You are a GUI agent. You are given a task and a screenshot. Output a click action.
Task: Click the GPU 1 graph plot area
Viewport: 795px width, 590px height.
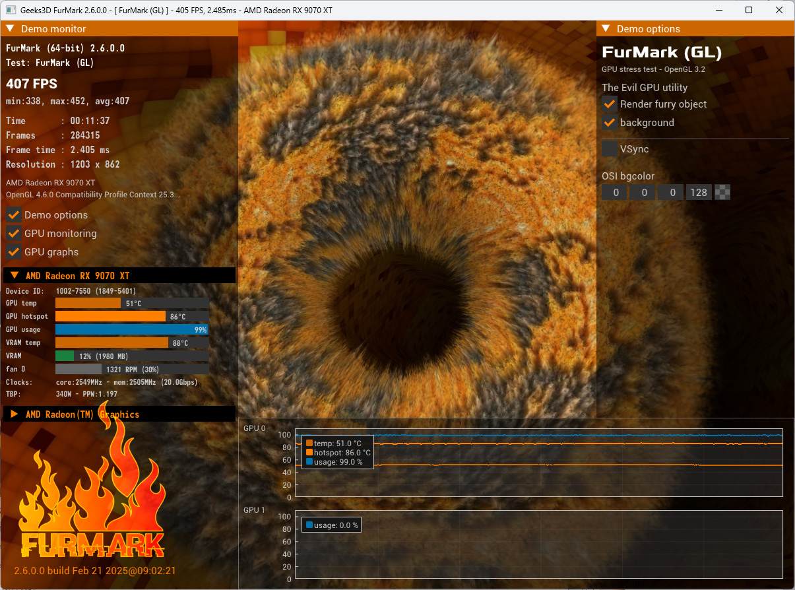[538, 544]
